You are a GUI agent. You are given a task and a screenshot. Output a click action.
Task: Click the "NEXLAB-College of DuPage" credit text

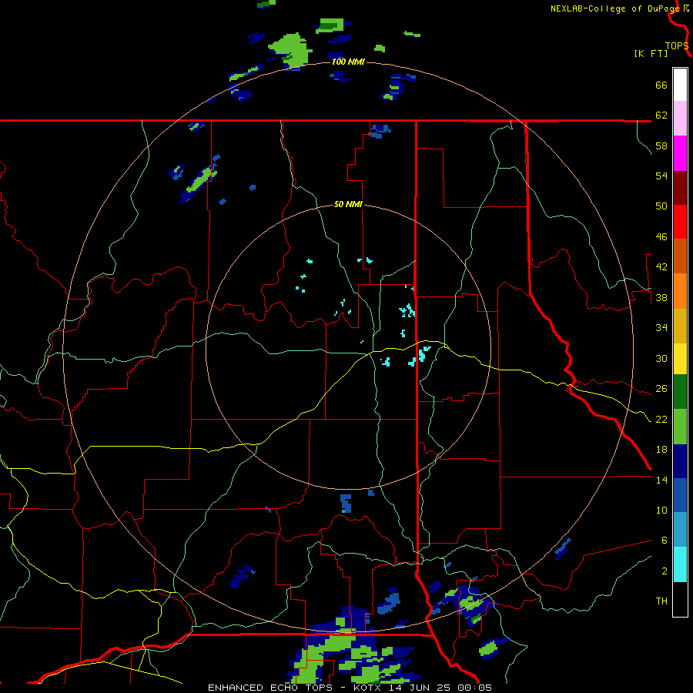click(x=615, y=8)
